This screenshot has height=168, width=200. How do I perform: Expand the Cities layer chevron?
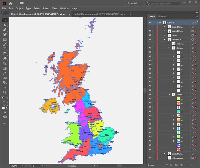point(164,35)
